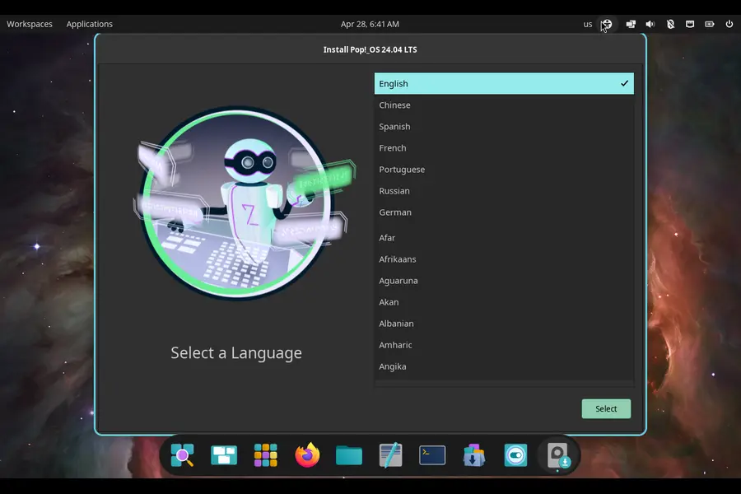Click the speaker icon to adjust volume

[650, 24]
